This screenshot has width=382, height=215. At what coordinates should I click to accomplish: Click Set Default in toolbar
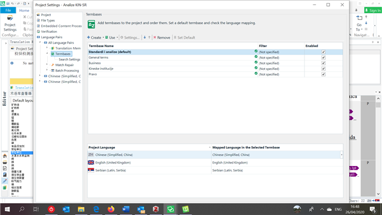click(184, 38)
